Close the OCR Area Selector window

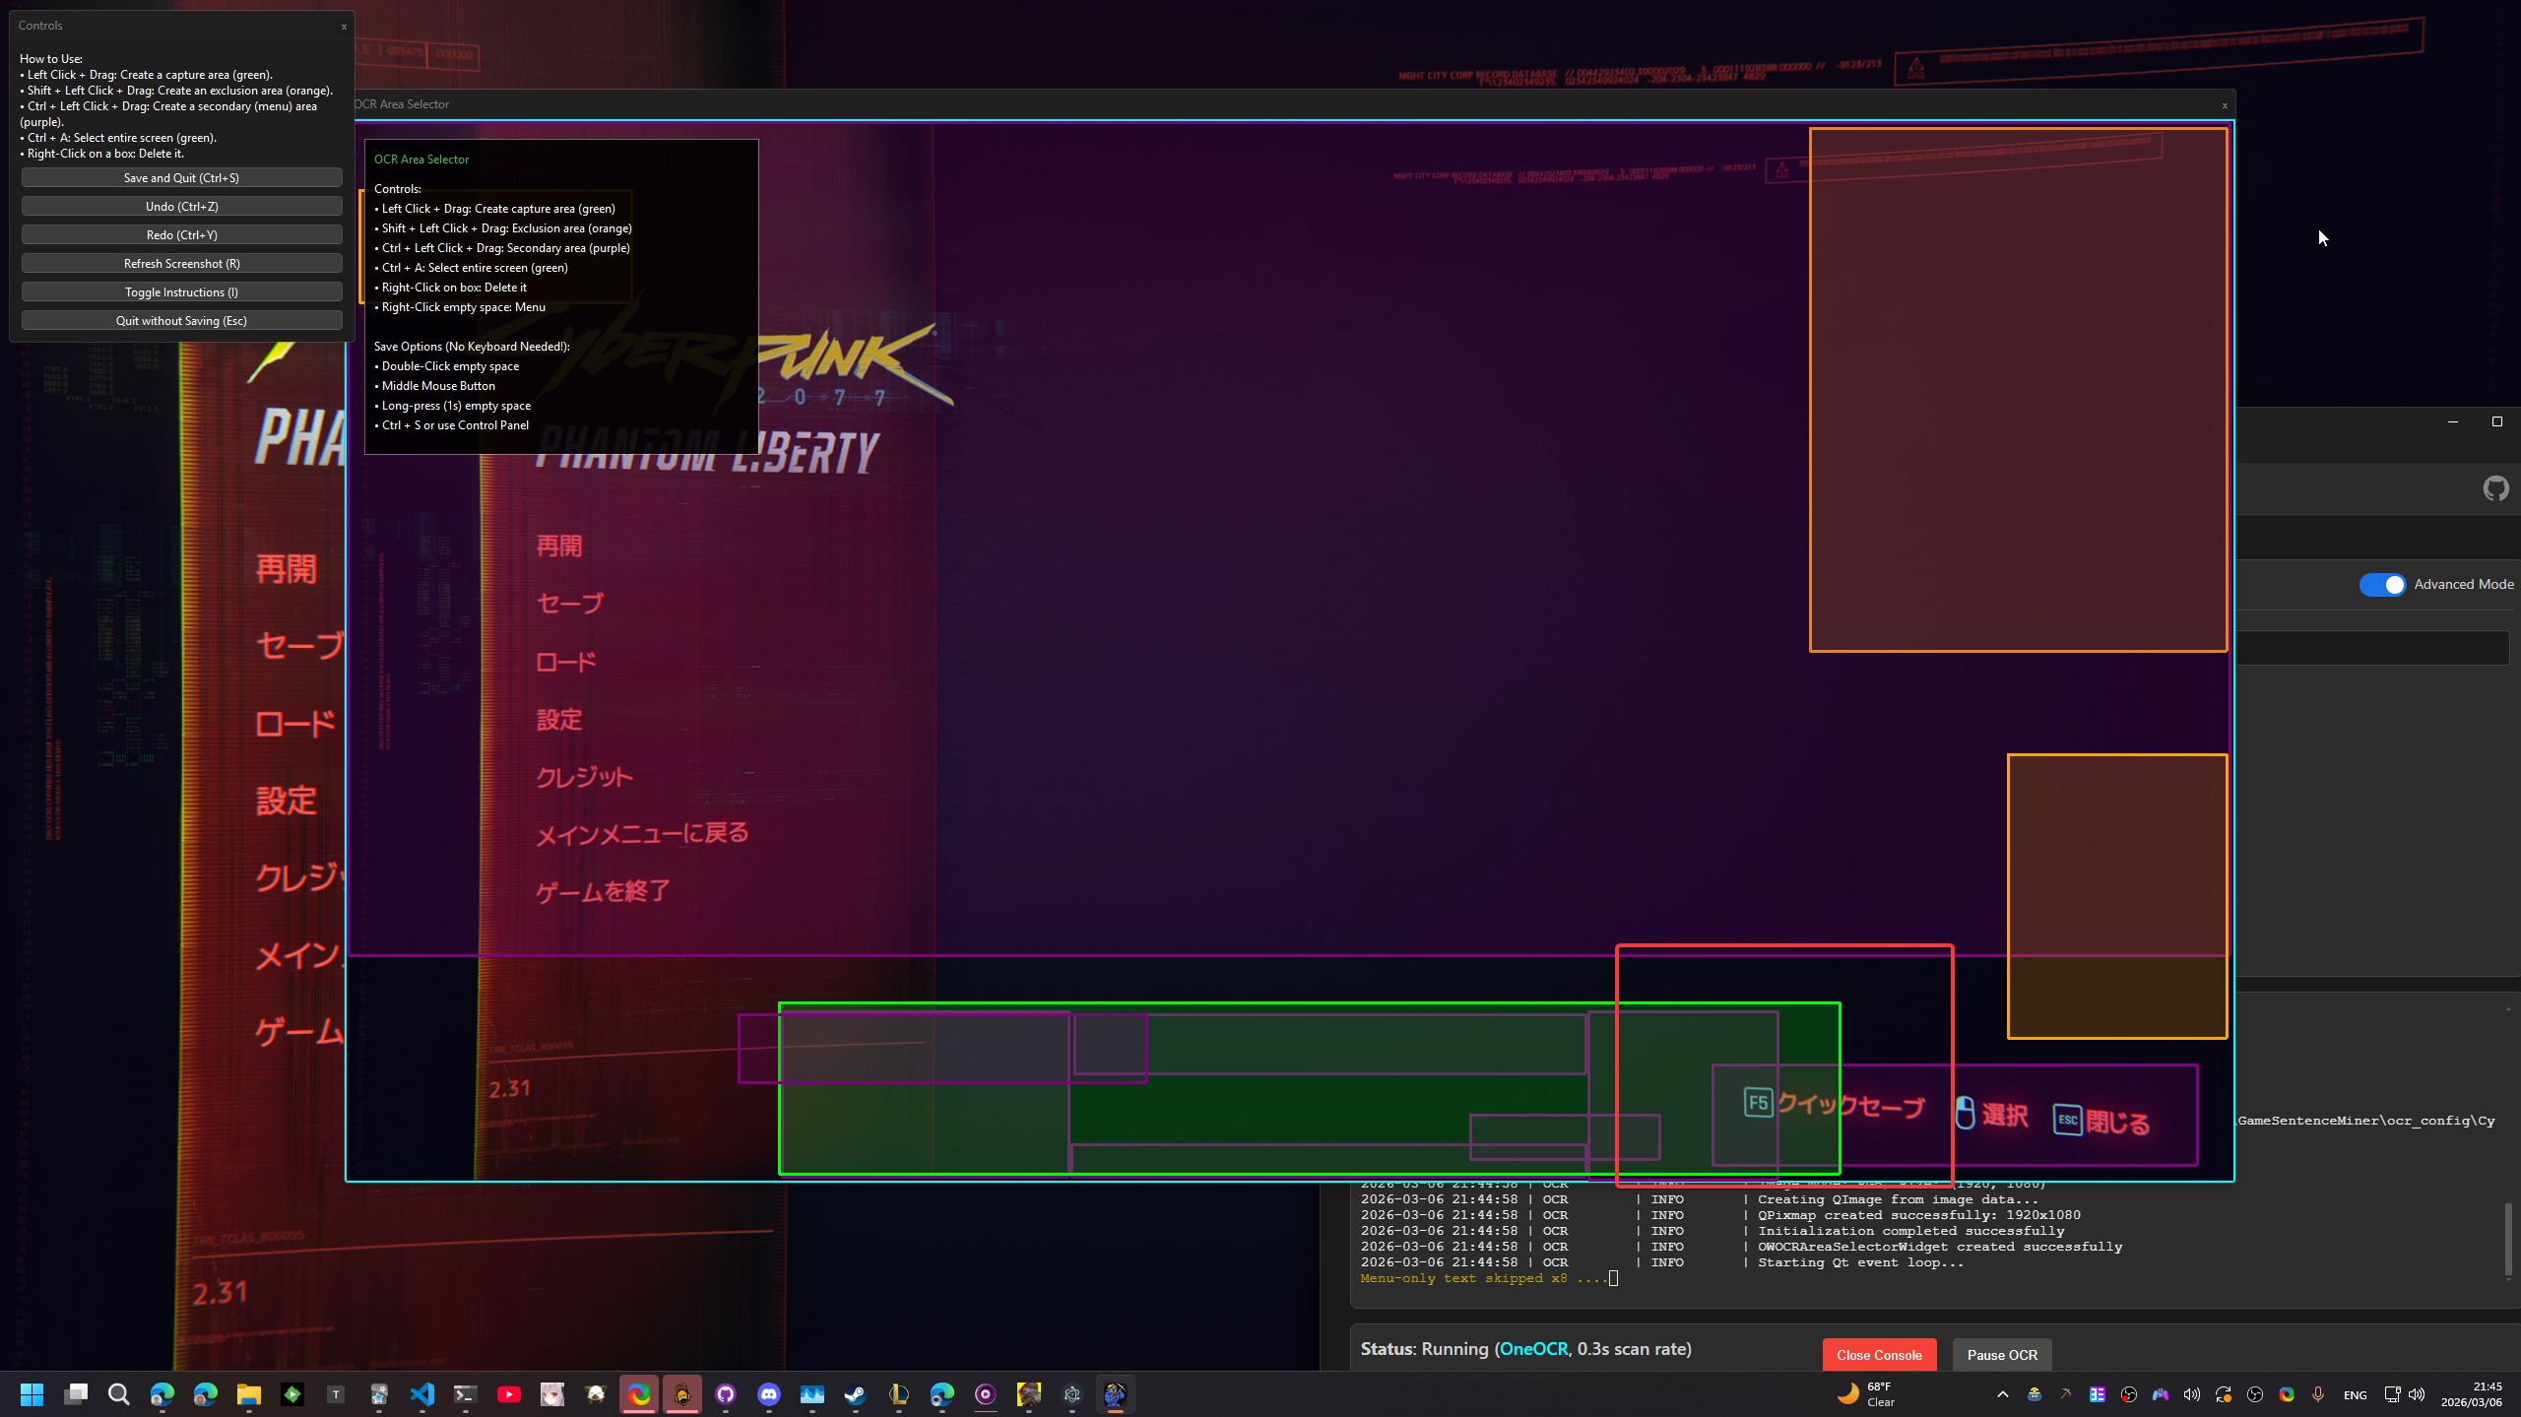2224,105
